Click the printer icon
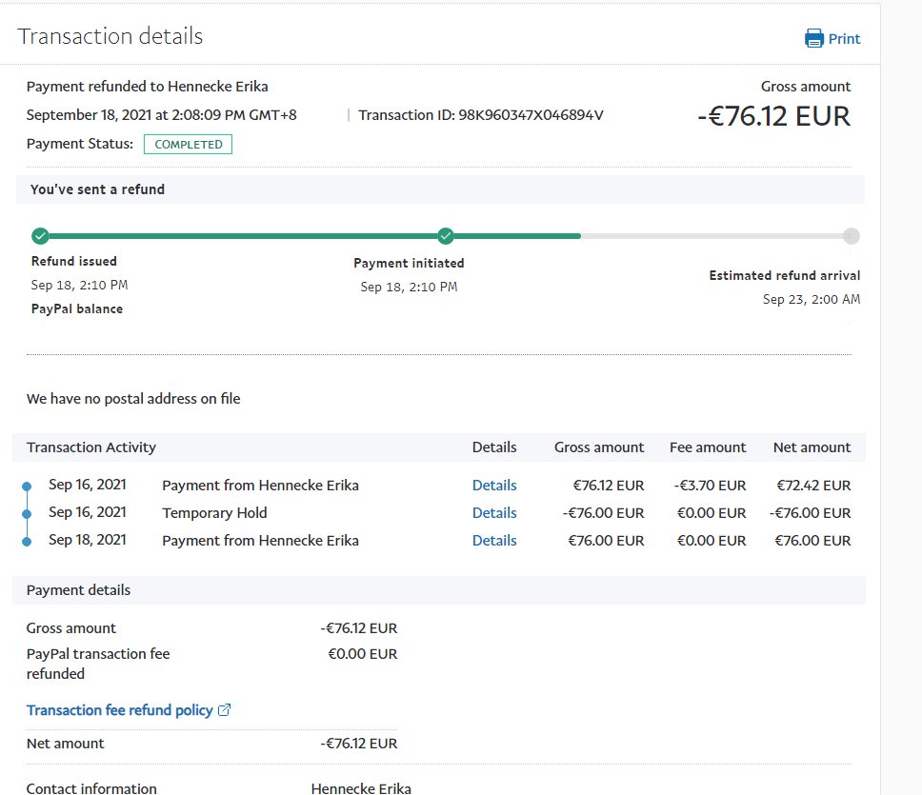The width and height of the screenshot is (922, 795). pyautogui.click(x=814, y=39)
